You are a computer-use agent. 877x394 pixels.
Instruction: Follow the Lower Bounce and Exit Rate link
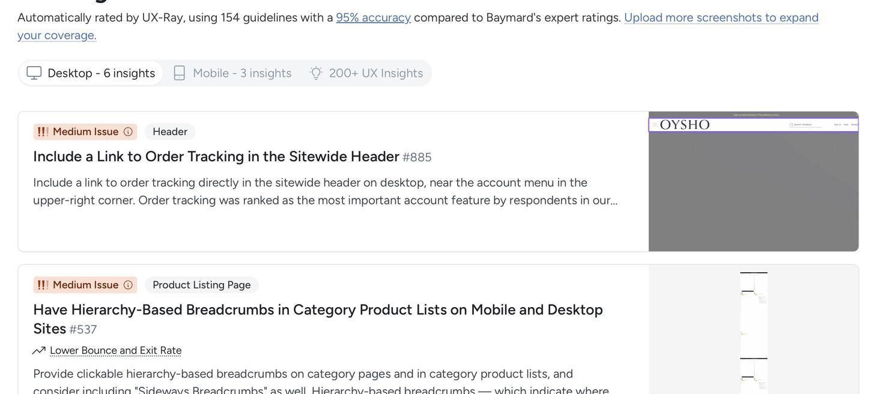115,351
